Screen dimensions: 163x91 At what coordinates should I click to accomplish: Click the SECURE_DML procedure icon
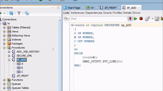[13, 56]
